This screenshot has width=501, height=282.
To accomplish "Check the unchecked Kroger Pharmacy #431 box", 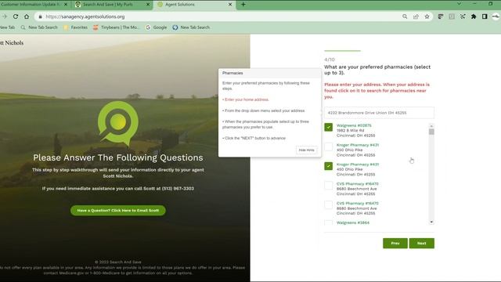I will click(x=328, y=146).
